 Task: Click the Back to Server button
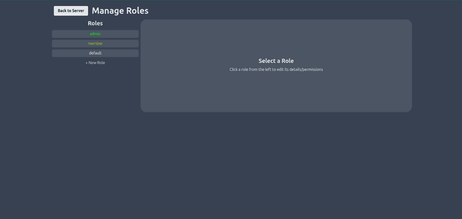(x=71, y=11)
